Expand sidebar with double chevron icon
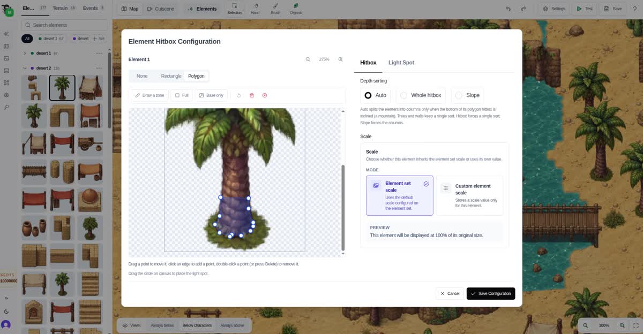This screenshot has height=334, width=643. pyautogui.click(x=6, y=298)
